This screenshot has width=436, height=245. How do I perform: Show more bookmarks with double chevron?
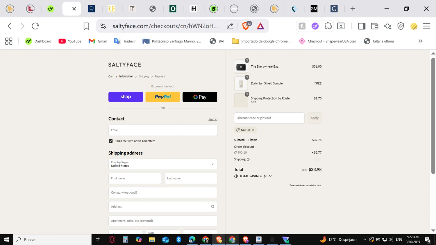pyautogui.click(x=421, y=41)
